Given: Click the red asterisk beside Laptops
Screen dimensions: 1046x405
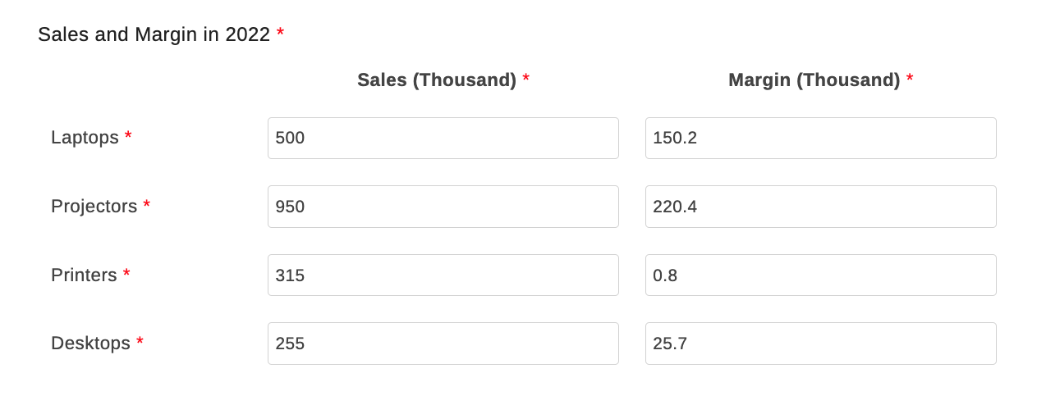Looking at the screenshot, I should click(128, 137).
